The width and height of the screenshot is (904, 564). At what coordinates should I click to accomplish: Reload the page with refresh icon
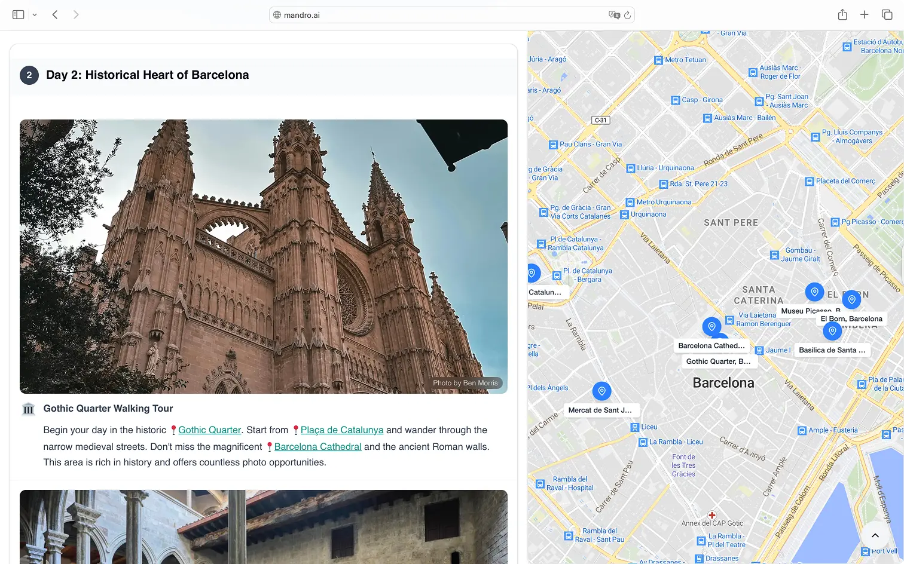pos(627,15)
